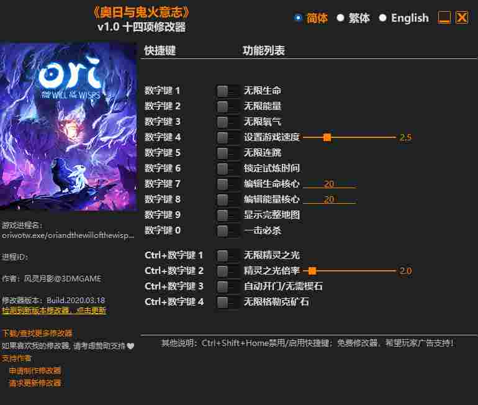Click the 功能列表 column header
478x405 pixels.
click(x=263, y=50)
